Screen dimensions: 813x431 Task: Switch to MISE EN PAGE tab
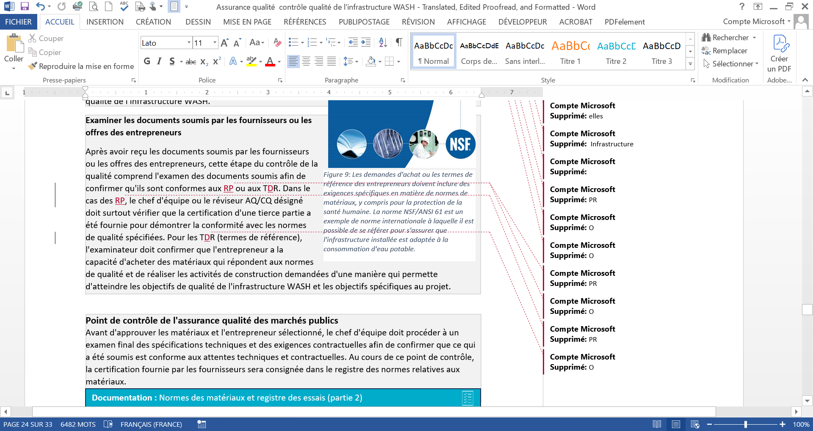[247, 22]
